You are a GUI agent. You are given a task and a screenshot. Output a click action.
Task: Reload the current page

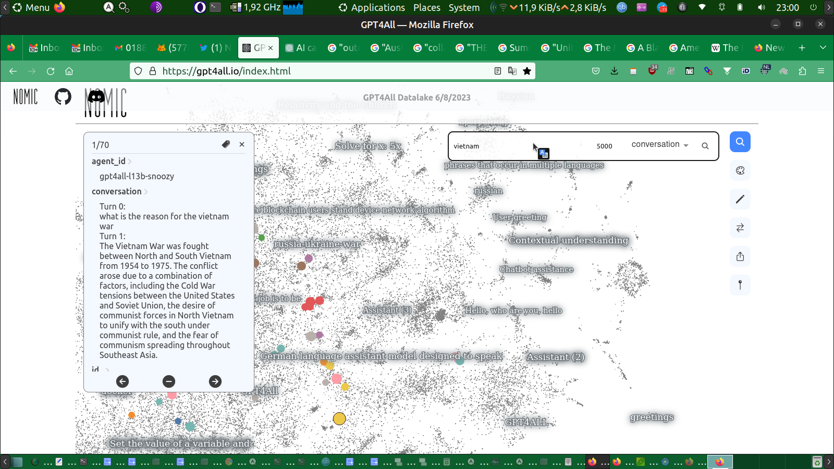tap(51, 71)
